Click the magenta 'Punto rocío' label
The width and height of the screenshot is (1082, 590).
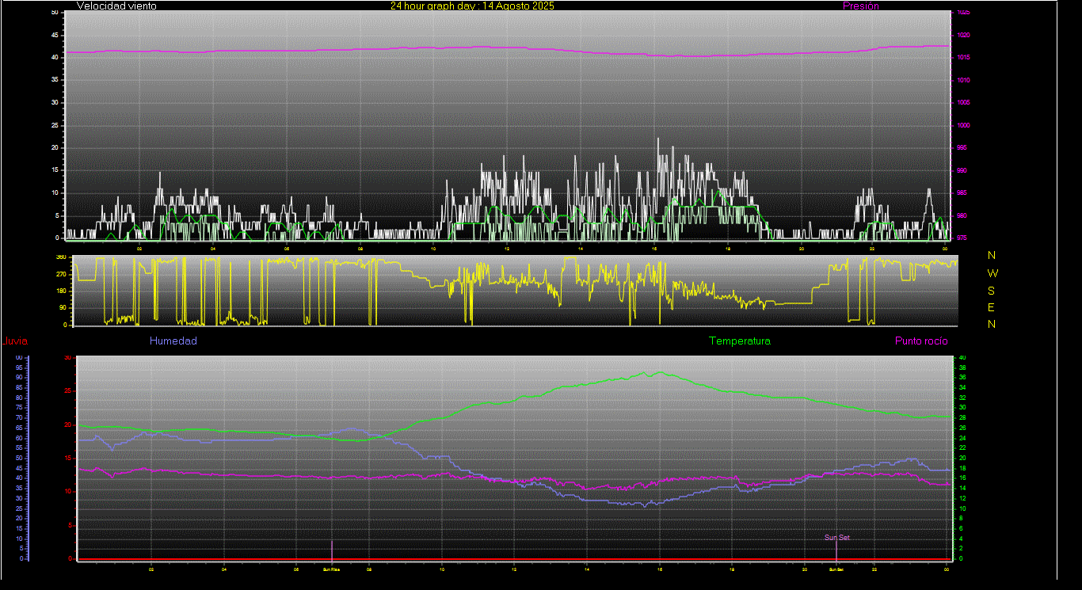[x=921, y=341]
